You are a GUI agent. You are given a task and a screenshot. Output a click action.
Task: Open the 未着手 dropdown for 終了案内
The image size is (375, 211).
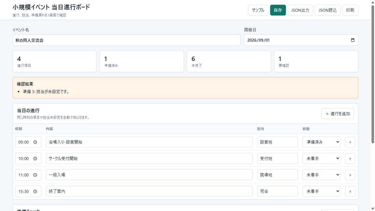[x=321, y=191]
